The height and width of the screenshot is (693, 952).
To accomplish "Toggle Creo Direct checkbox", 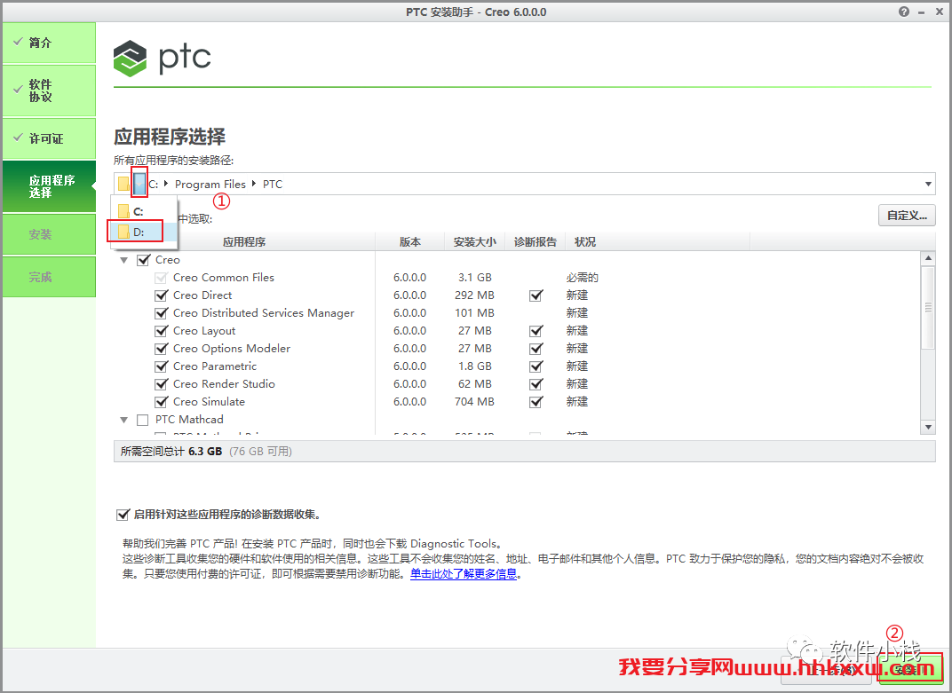I will [161, 295].
